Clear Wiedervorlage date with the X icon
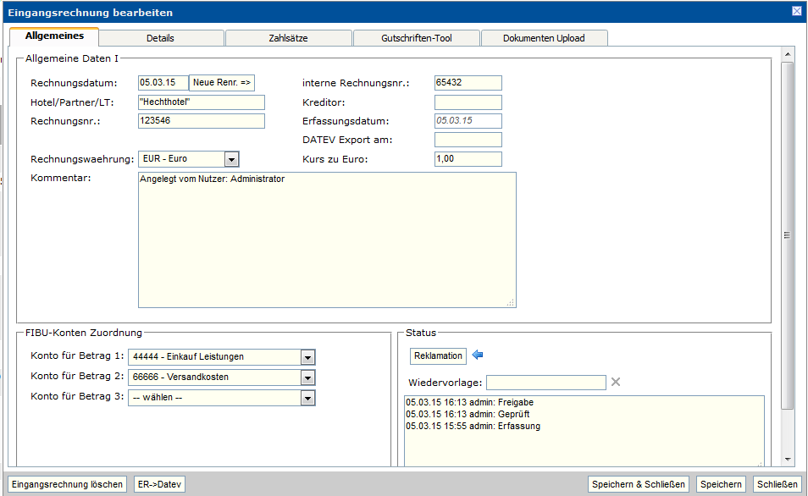 click(616, 382)
